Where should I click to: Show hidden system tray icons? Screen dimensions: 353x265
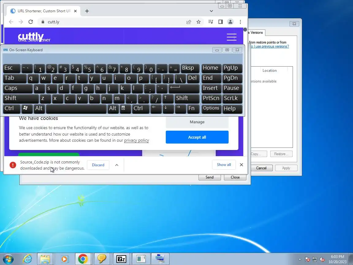pos(300,259)
